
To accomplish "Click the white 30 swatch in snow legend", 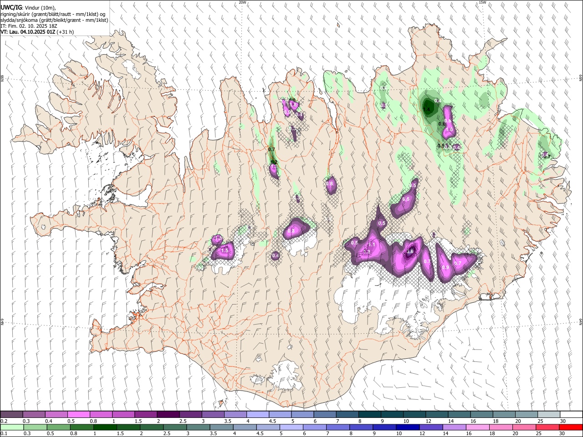I will tap(571, 414).
